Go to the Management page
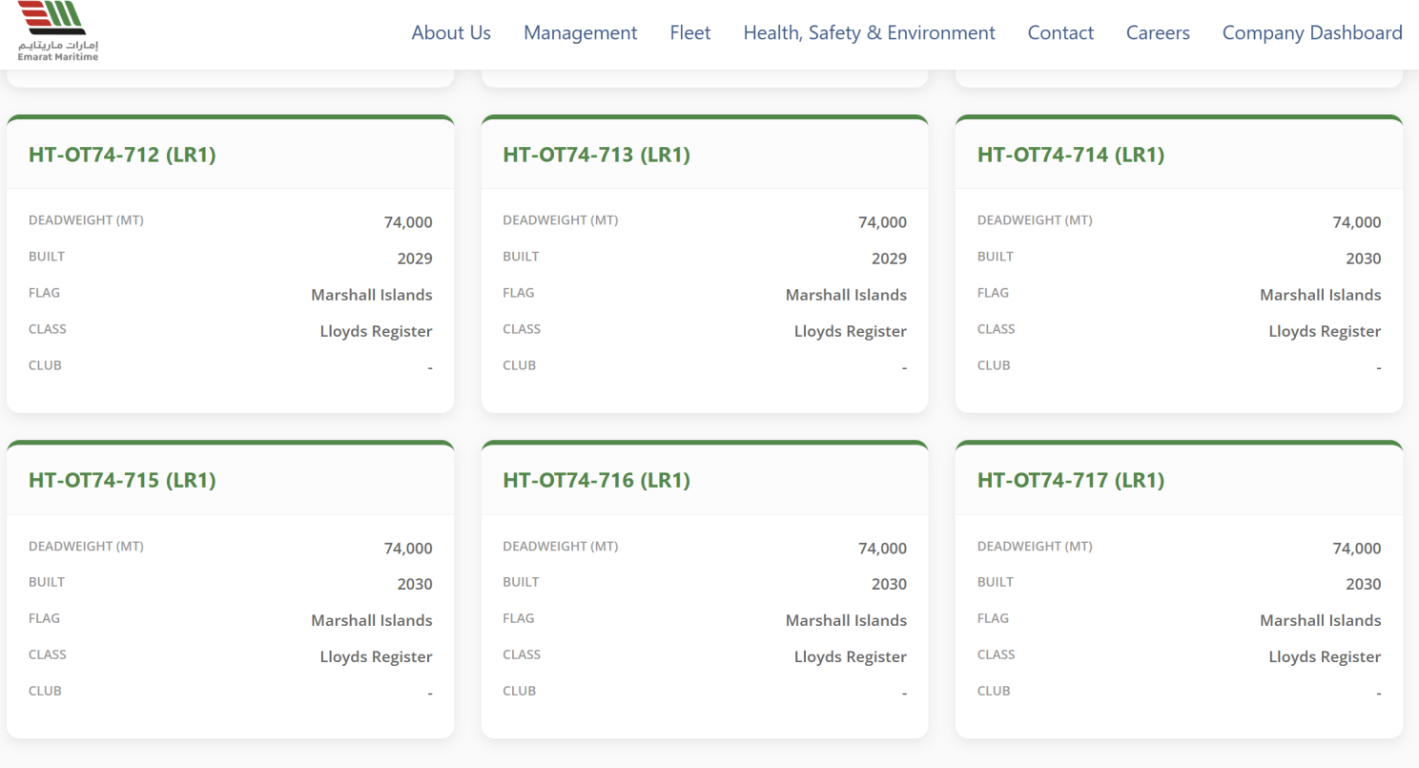 tap(580, 32)
